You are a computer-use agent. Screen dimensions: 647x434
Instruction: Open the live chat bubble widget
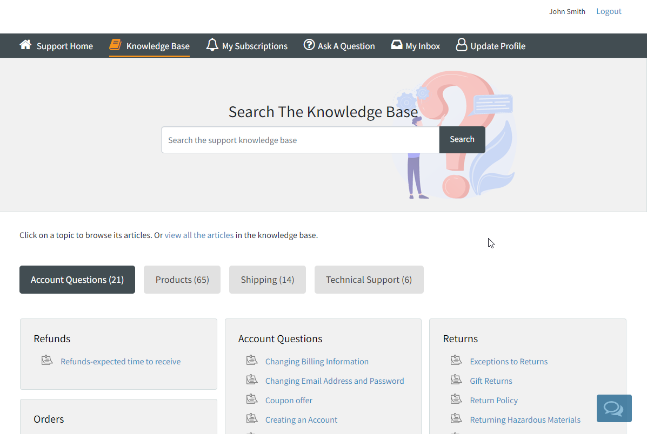613,408
